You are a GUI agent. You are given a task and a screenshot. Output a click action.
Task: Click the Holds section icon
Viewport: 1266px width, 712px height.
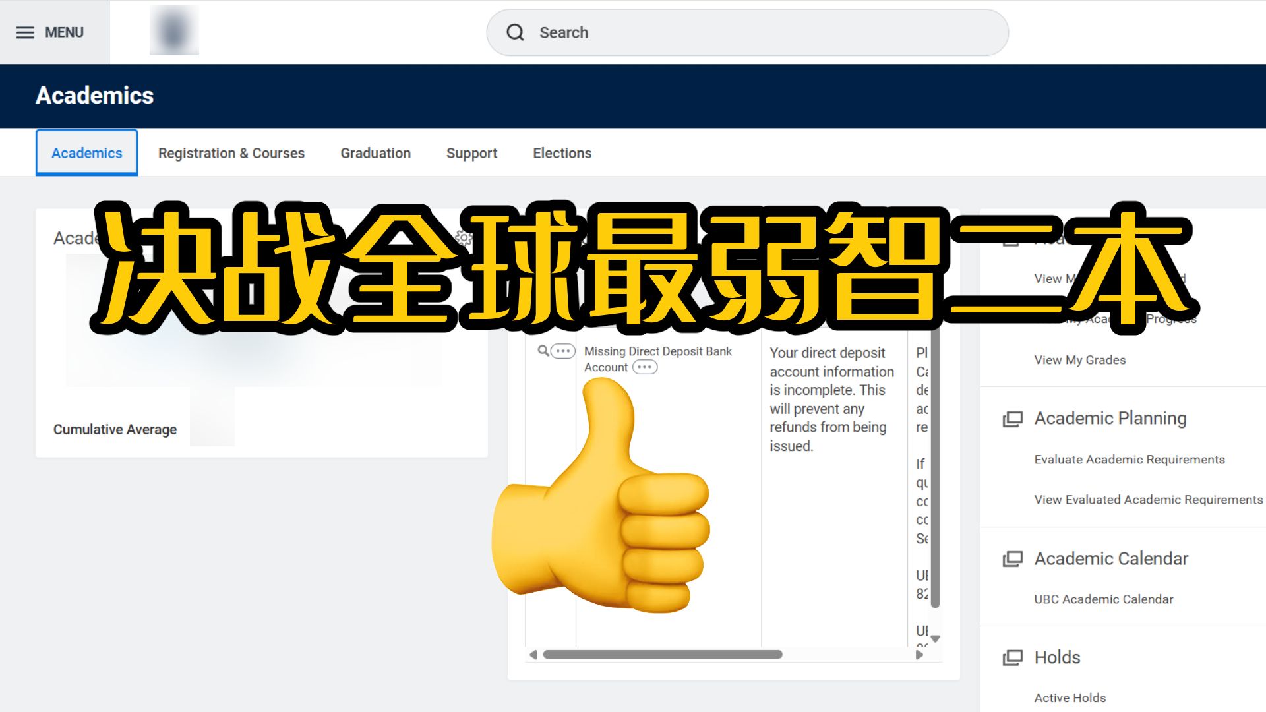(x=1012, y=658)
